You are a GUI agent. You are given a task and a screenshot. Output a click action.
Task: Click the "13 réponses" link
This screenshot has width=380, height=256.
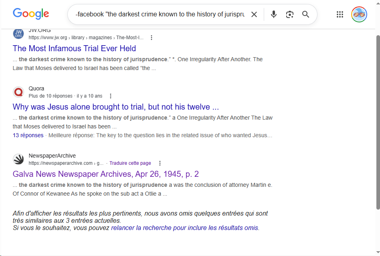click(x=28, y=135)
